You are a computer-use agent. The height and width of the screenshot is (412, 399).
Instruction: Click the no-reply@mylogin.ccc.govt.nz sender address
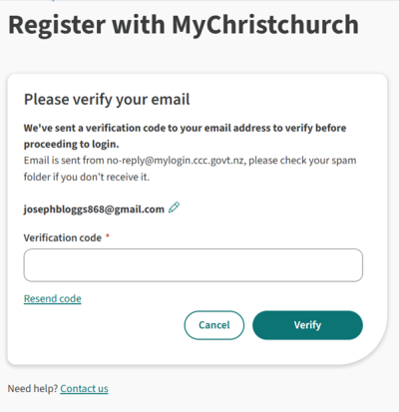coord(176,161)
